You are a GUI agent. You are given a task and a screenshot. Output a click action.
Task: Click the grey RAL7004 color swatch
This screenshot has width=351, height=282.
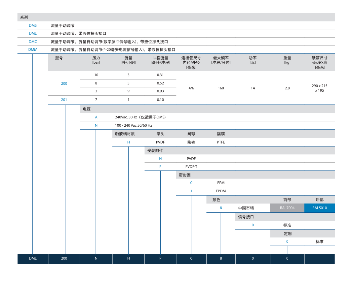click(x=287, y=208)
